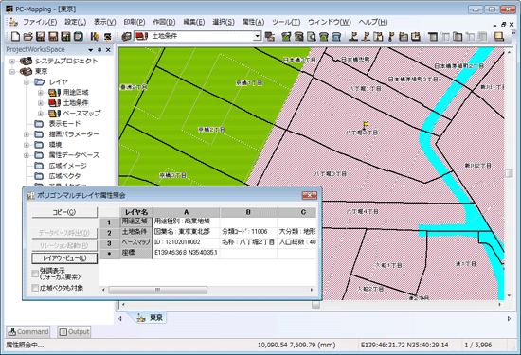Click the 広域ベクタ folder icon
The image size is (521, 355).
pyautogui.click(x=39, y=176)
